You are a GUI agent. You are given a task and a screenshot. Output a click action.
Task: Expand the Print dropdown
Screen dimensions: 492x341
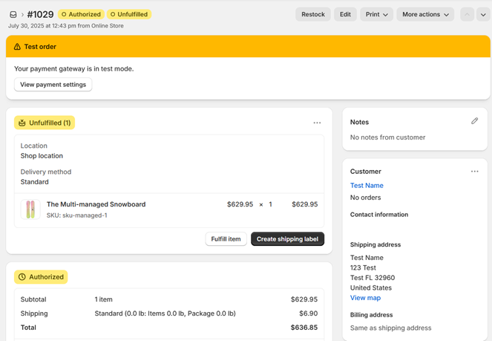pos(376,14)
